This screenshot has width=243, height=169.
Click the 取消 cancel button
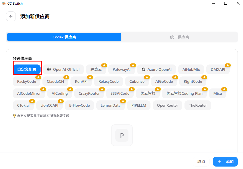click(x=201, y=162)
